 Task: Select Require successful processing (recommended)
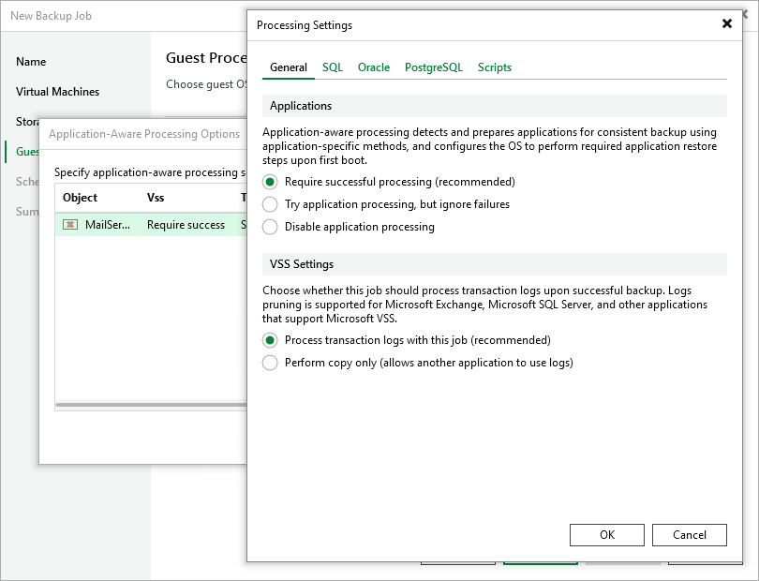point(272,182)
